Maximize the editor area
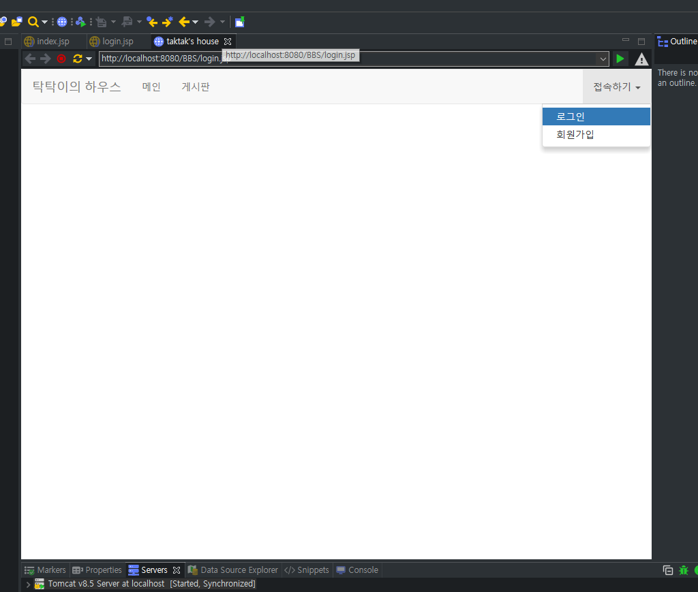The height and width of the screenshot is (592, 698). (641, 42)
